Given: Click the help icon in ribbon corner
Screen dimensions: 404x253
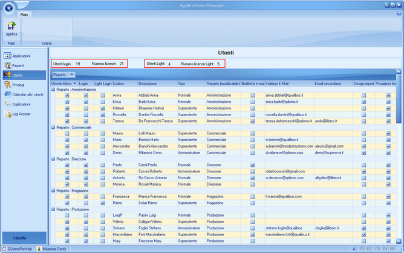Looking at the screenshot, I should pos(399,14).
